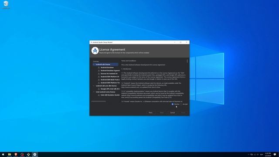The image size is (279, 157).
Task: Click the Cancel button
Action: coord(173,113)
